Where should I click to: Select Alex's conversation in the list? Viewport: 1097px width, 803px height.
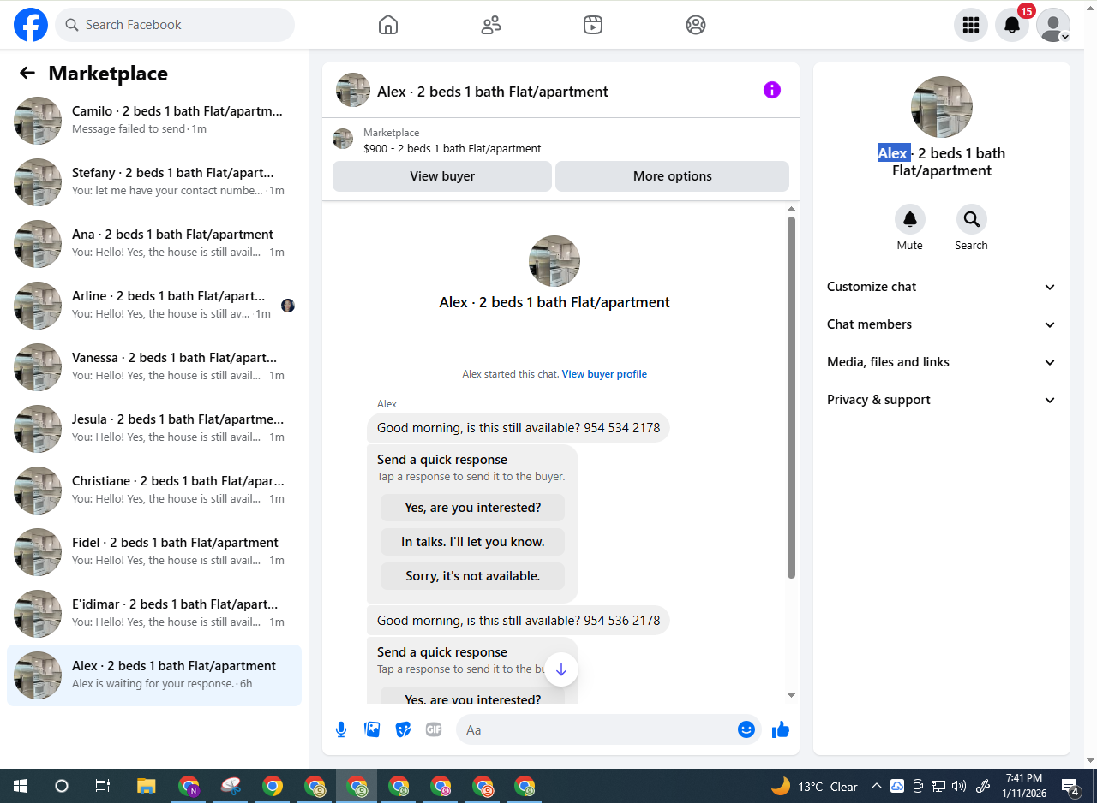coord(154,675)
